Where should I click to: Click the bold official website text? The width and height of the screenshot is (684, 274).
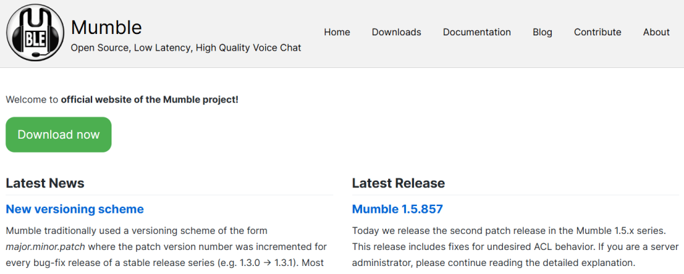(x=150, y=100)
